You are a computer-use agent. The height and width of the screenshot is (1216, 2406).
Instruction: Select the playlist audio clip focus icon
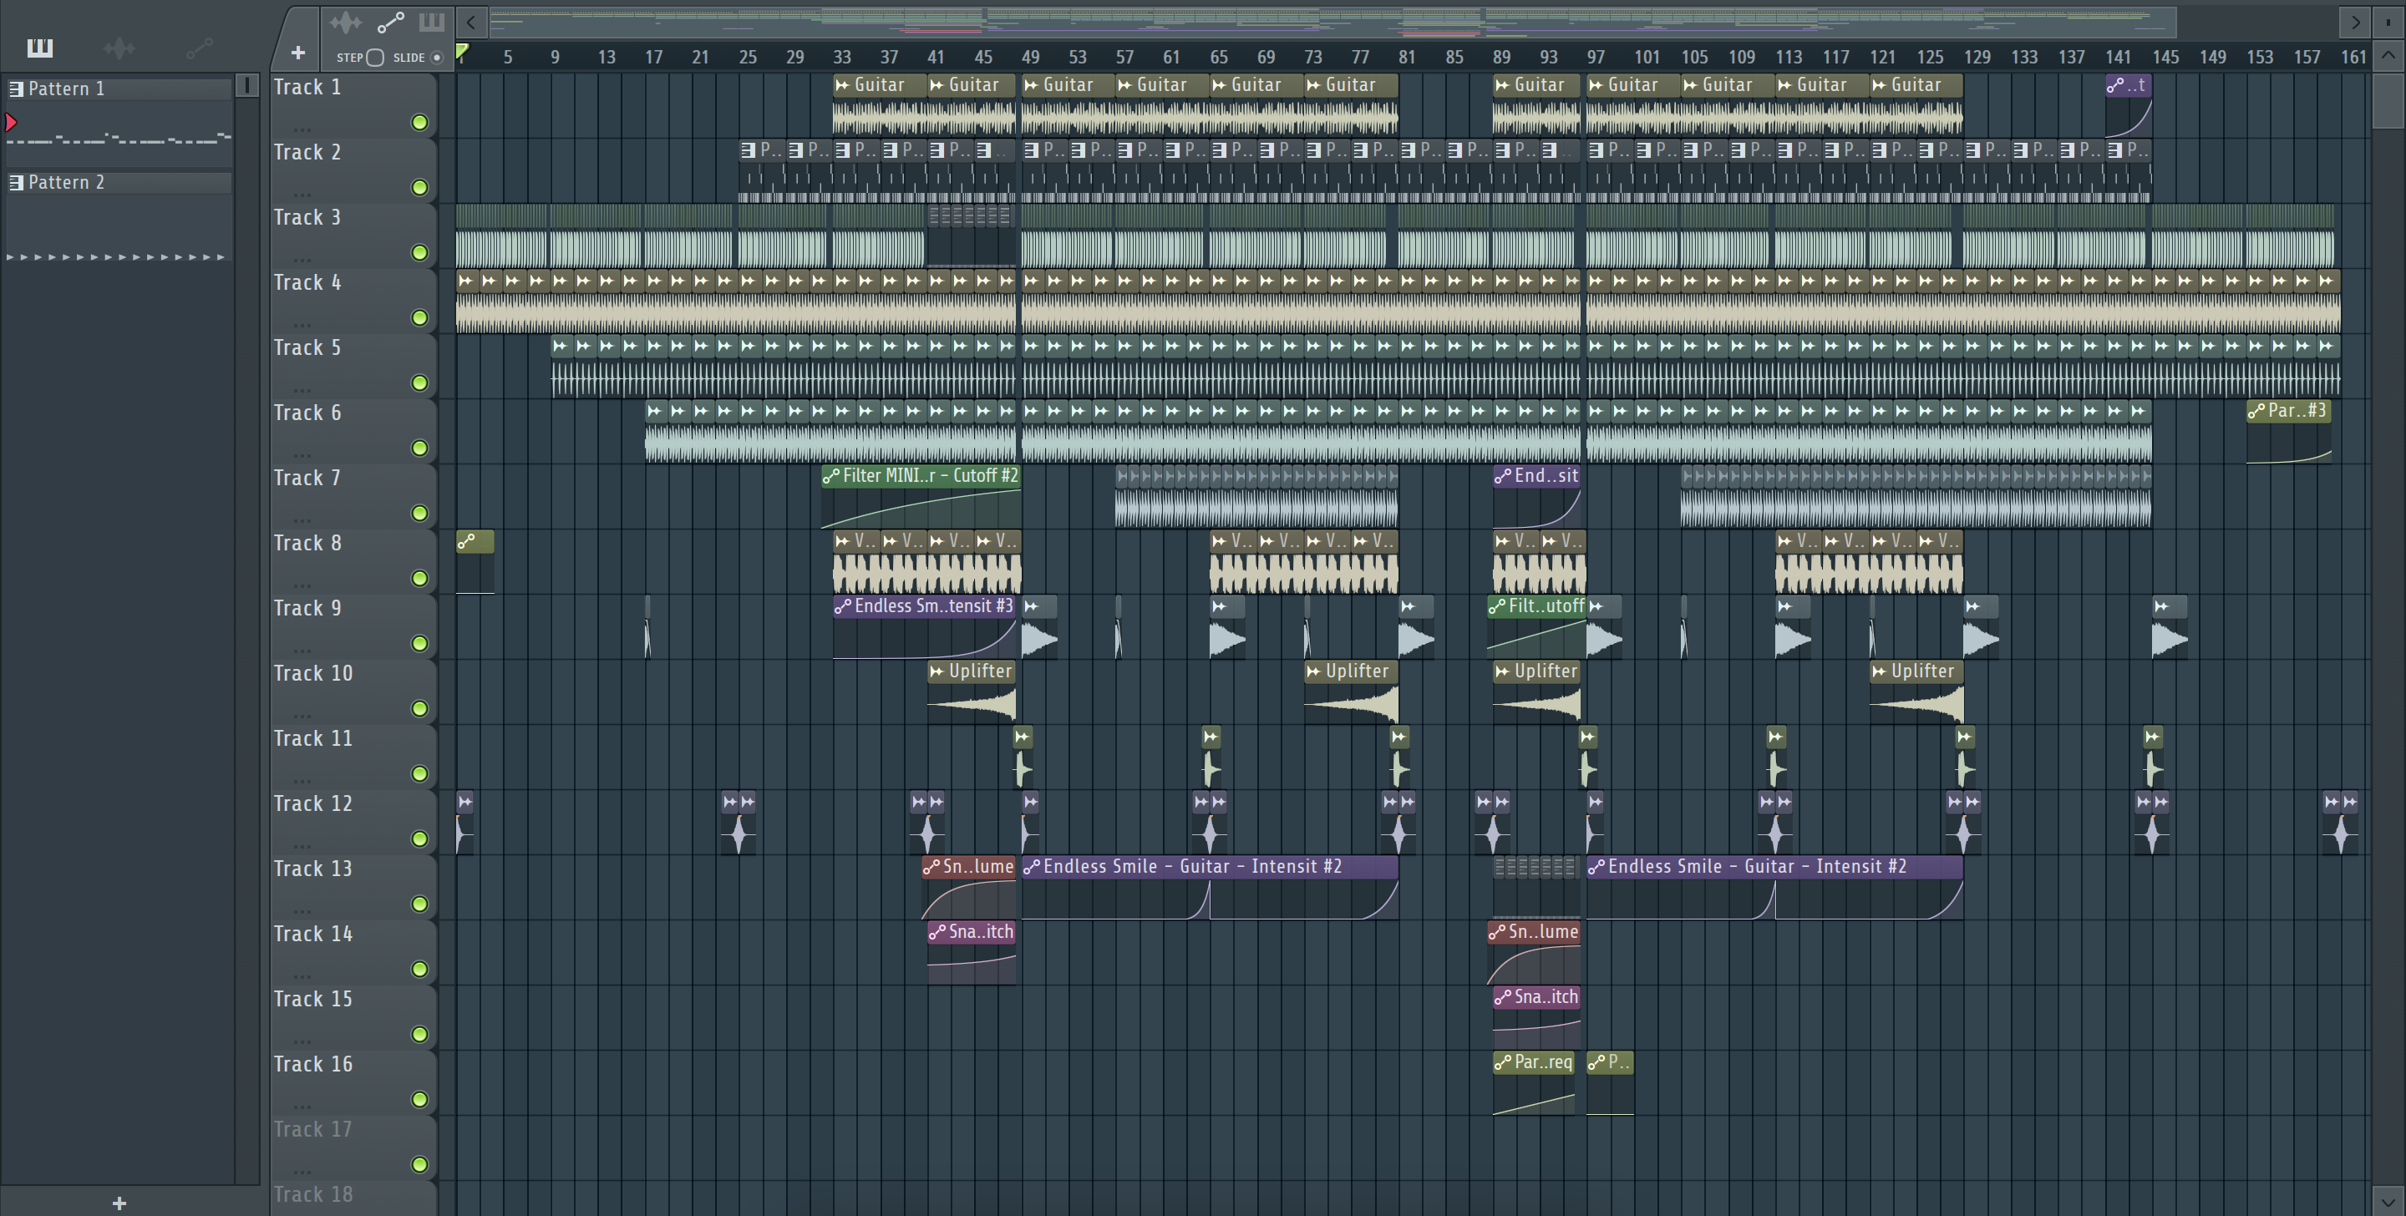point(345,23)
